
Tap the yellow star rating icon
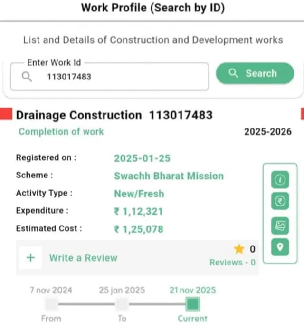point(238,249)
